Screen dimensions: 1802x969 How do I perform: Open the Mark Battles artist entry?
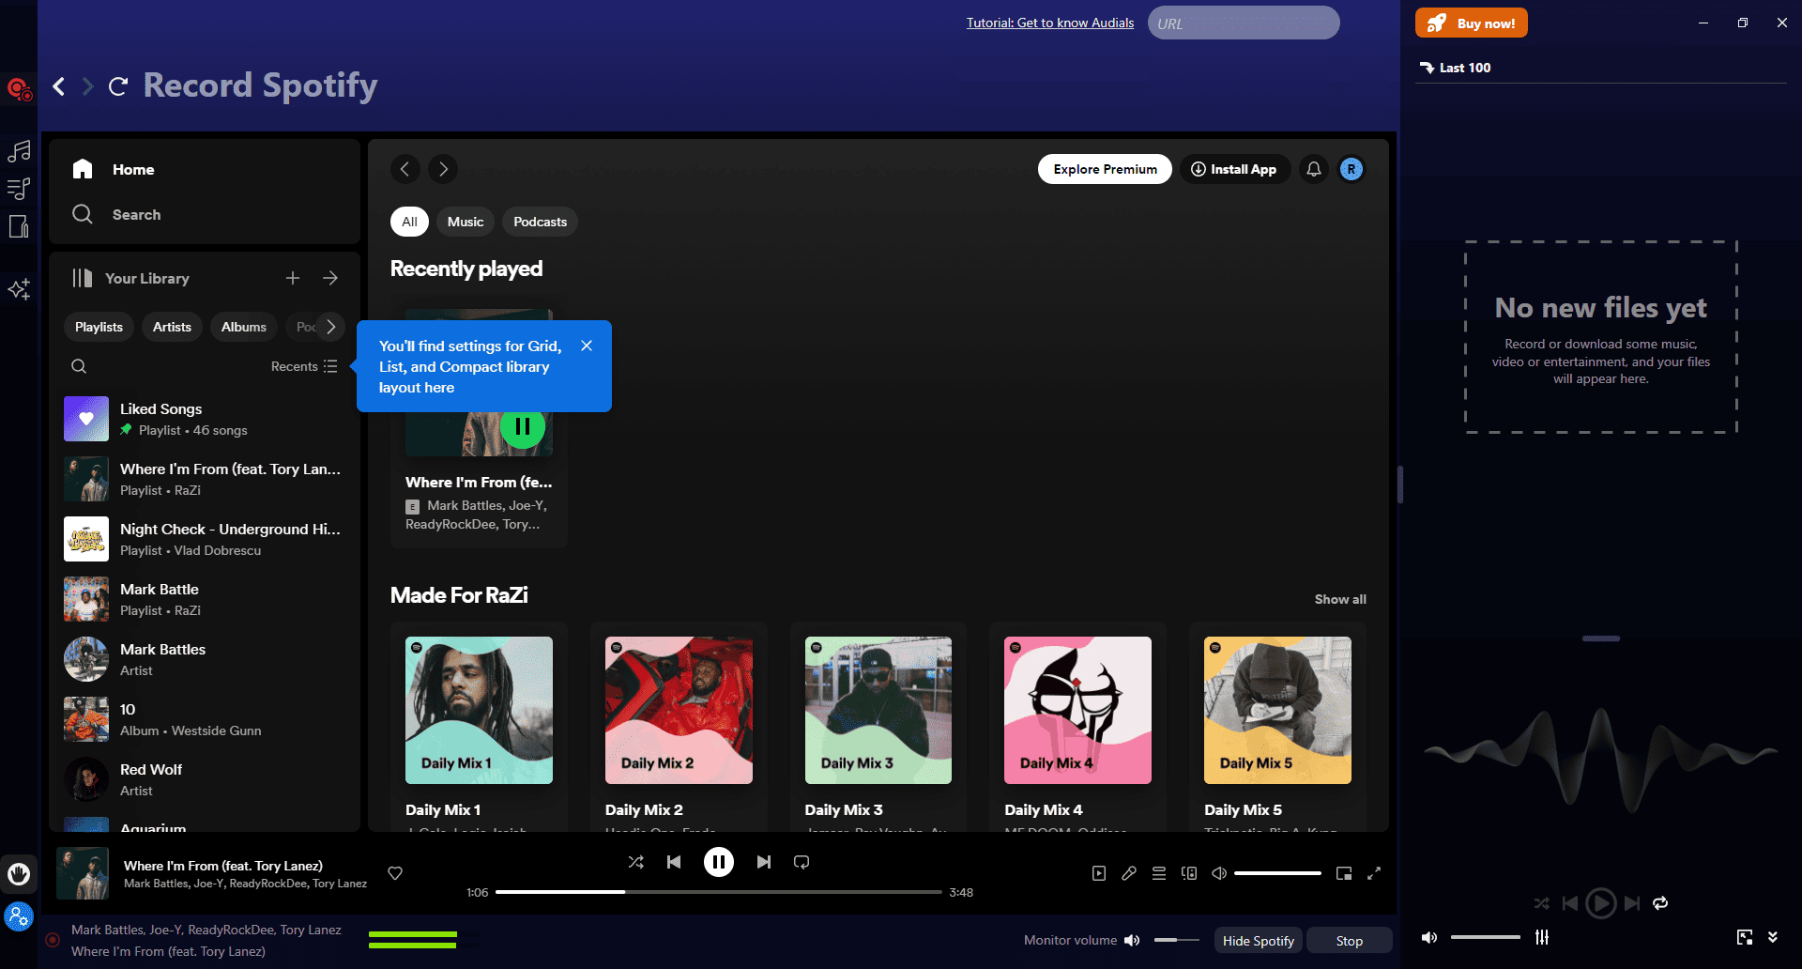pyautogui.click(x=205, y=659)
